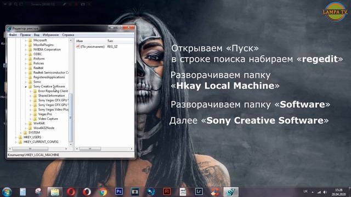351x197 pixels.
Task: Switch the UK input language indicator
Action: click(x=305, y=192)
